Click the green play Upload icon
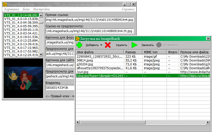This screenshot has width=213, height=133. [134, 45]
